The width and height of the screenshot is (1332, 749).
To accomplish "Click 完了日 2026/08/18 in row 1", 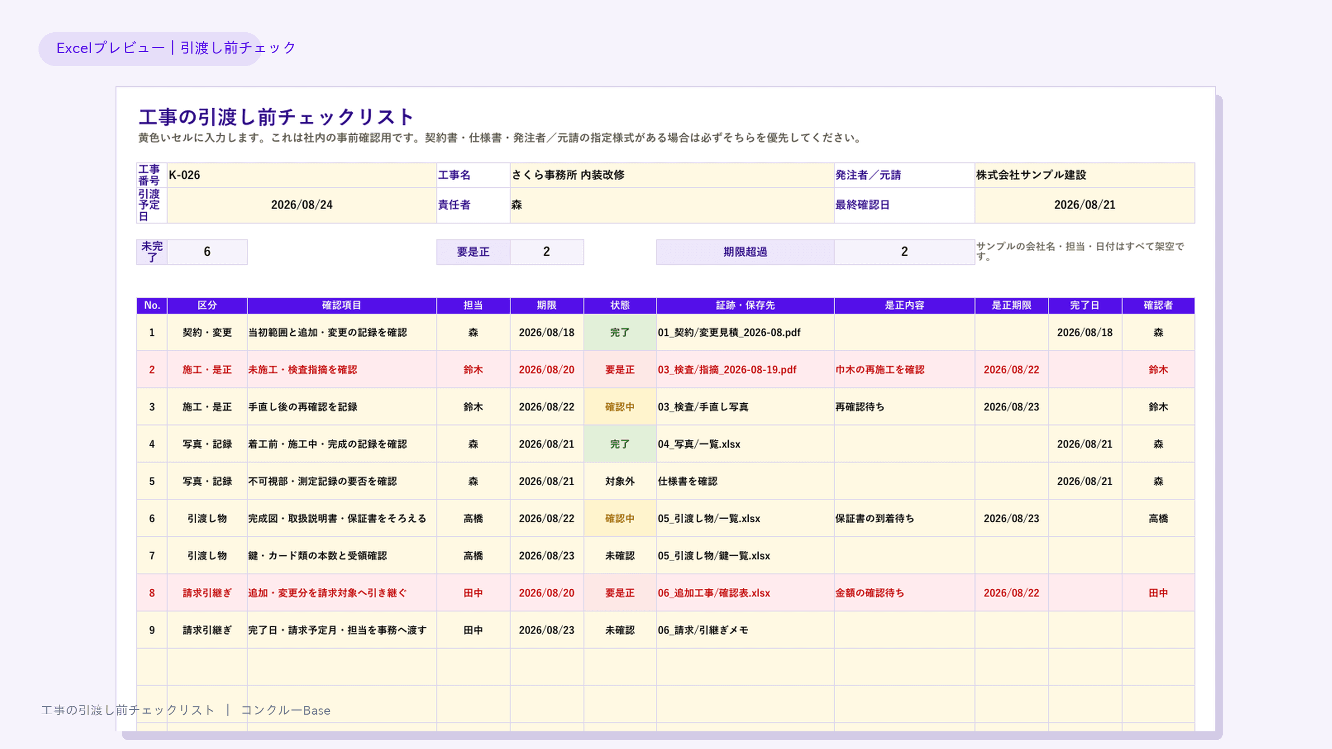I will (1084, 332).
